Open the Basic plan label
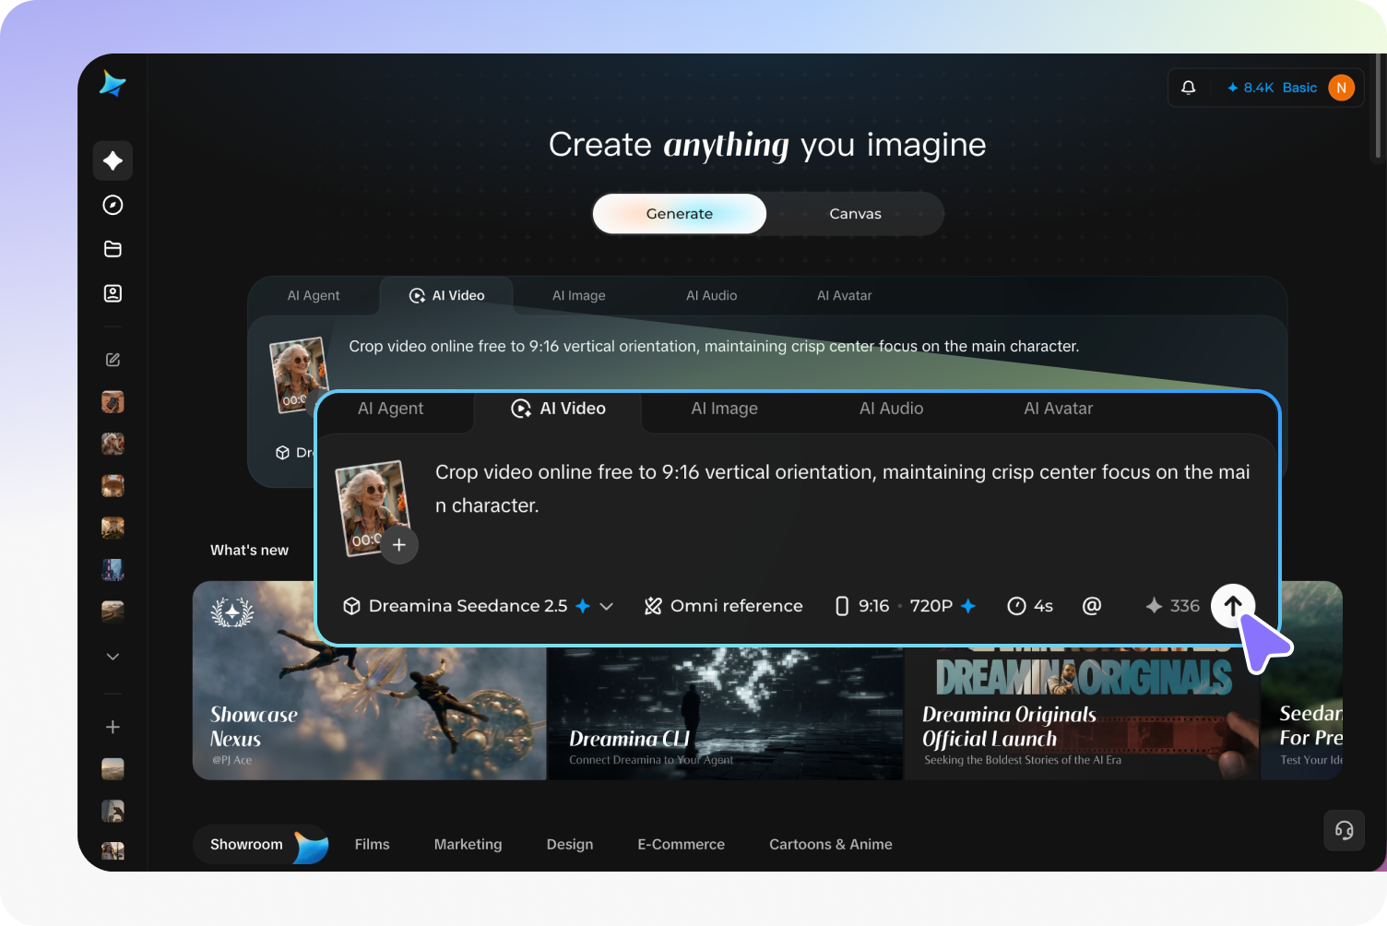 pos(1299,88)
